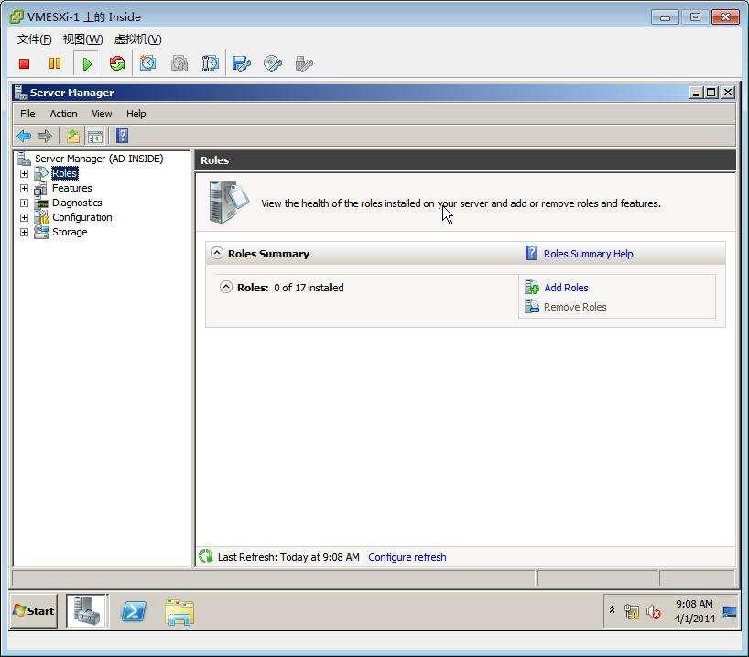Click the green refresh icon in status area
The image size is (749, 657).
(x=206, y=556)
